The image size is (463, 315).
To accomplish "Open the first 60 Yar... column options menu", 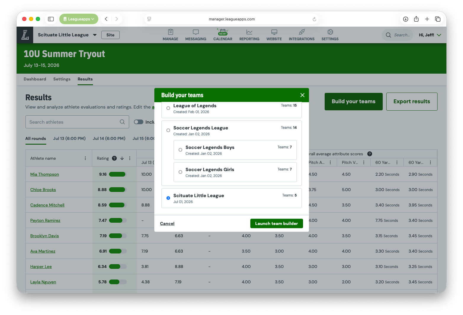I will (397, 162).
